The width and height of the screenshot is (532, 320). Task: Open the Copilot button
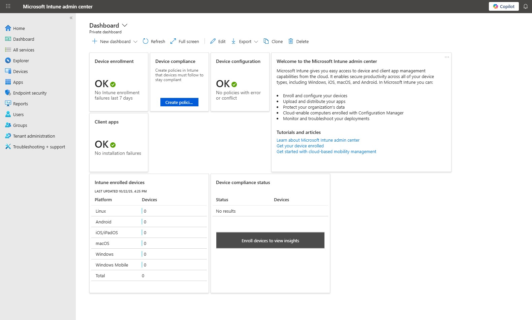504,6
